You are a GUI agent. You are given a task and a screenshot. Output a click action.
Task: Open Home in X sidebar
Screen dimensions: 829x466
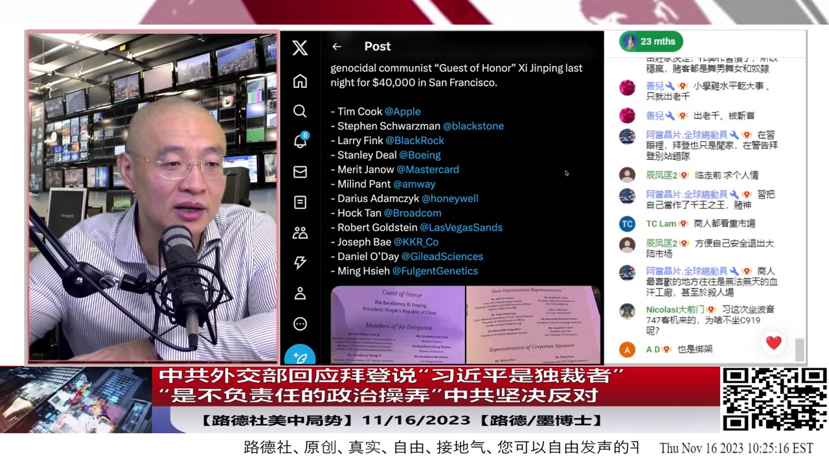pyautogui.click(x=300, y=81)
